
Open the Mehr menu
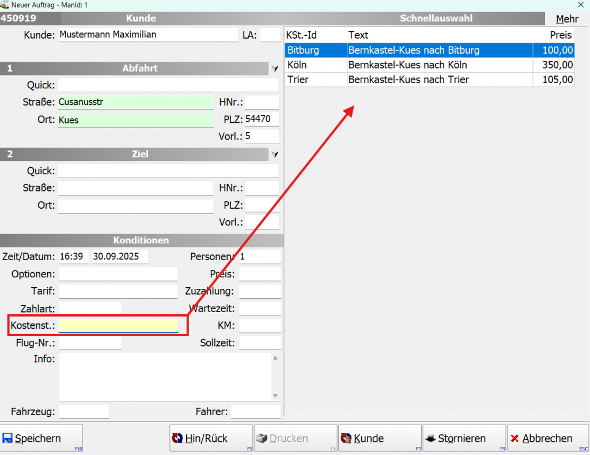(567, 19)
